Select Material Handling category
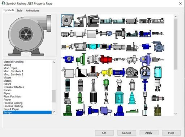The width and height of the screenshot is (185, 137). point(13,62)
